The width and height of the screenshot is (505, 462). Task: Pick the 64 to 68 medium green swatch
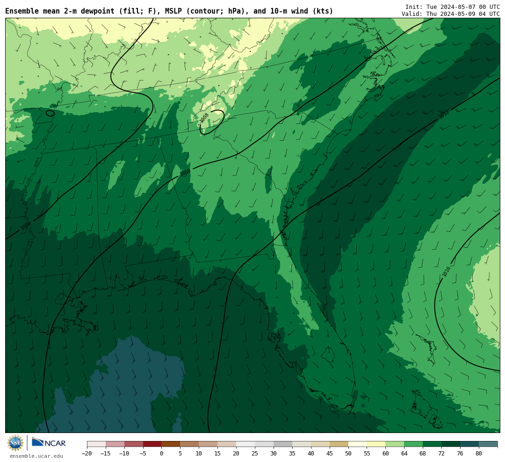coord(414,444)
